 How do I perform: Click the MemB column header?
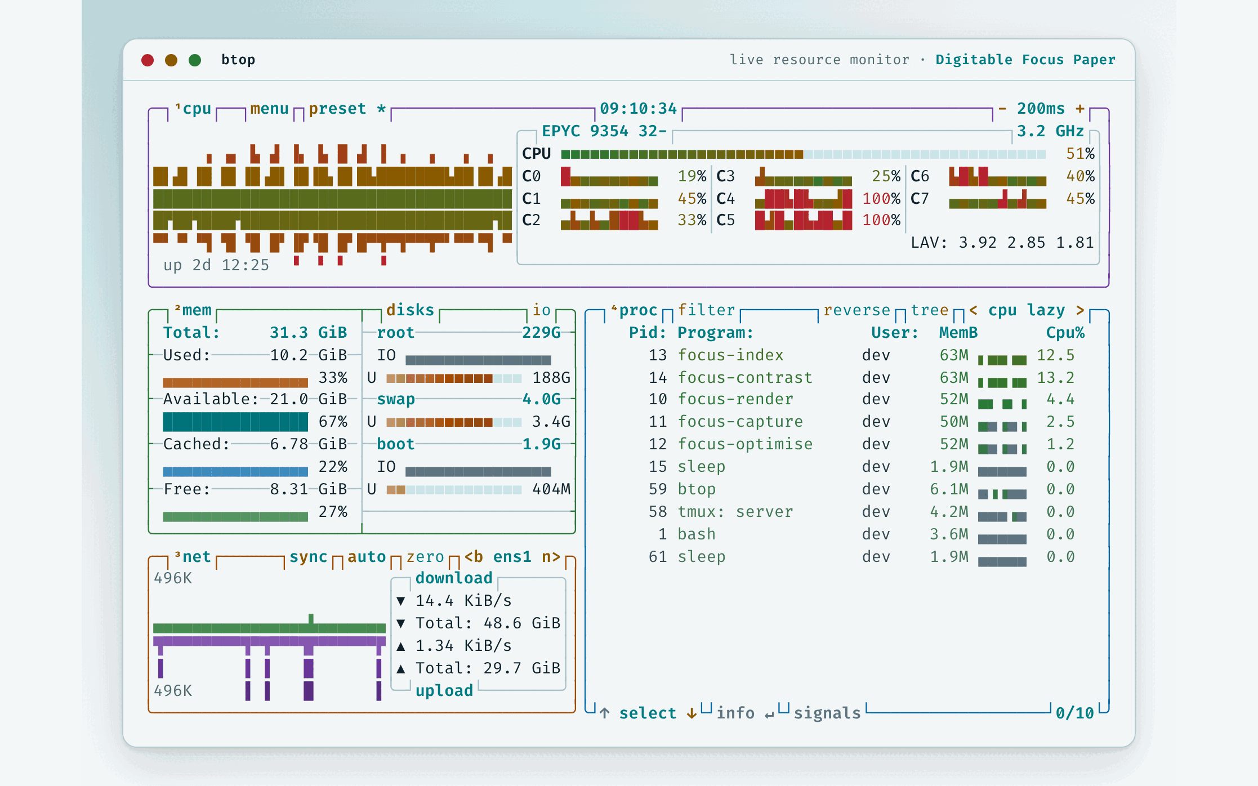[958, 333]
